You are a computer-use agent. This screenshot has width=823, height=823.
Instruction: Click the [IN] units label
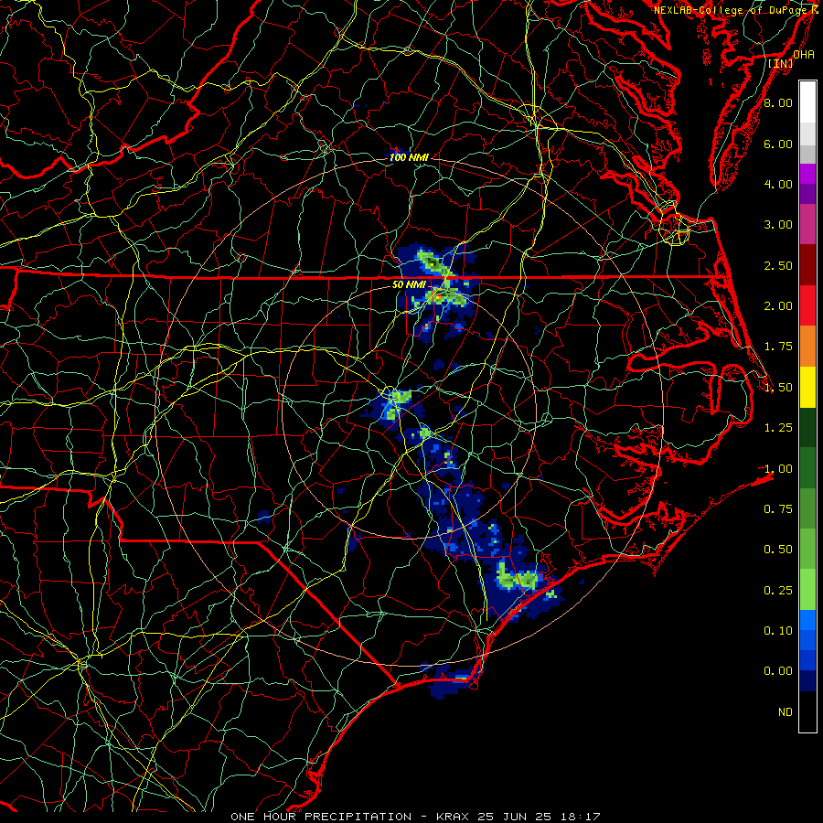coord(781,63)
